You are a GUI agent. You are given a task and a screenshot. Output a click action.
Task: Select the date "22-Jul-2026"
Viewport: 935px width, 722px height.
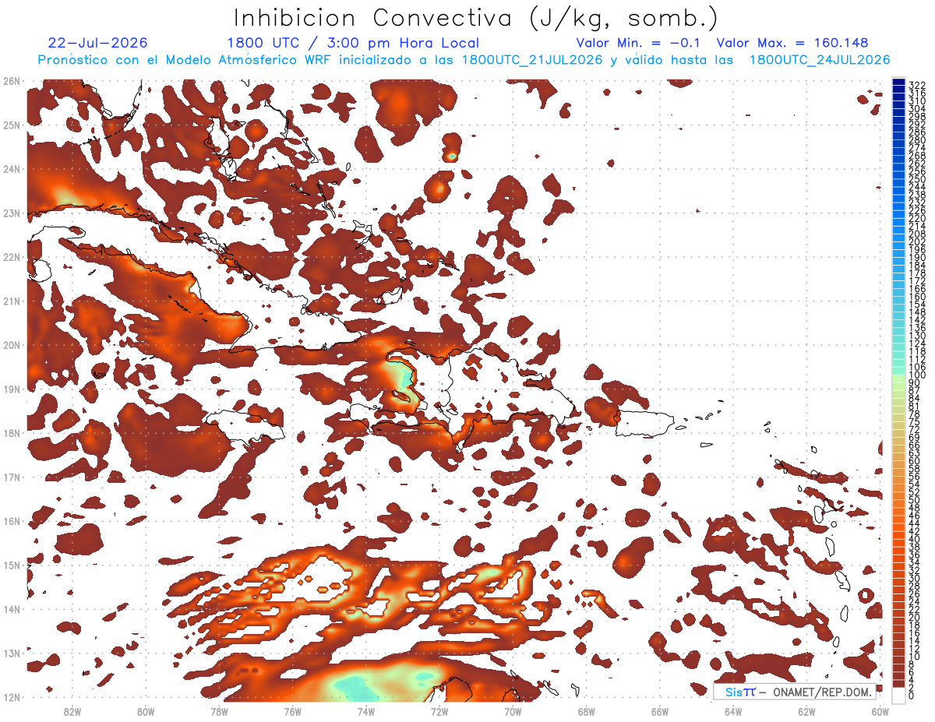(97, 43)
